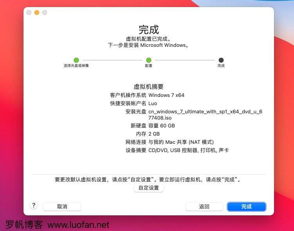
Task: Open help with the question mark button
Action: point(34,206)
